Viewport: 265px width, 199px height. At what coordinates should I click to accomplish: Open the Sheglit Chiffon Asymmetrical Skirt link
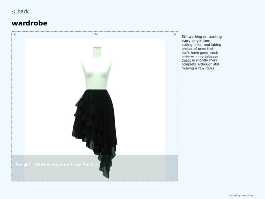click(x=56, y=165)
